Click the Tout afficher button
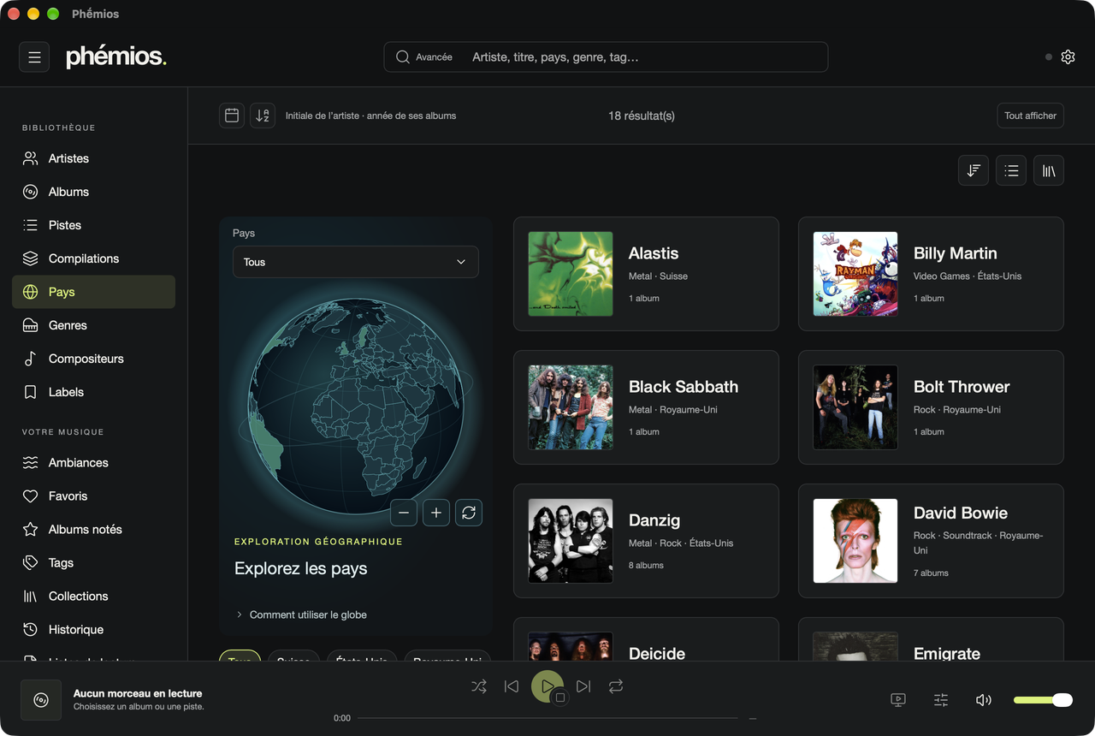Viewport: 1095px width, 736px height. 1030,116
